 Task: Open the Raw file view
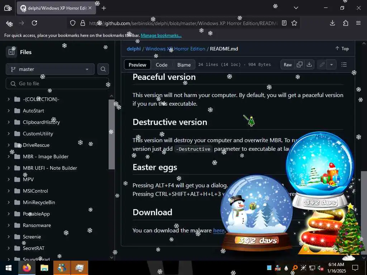288,65
